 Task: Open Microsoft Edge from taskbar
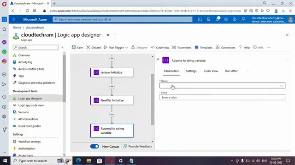78,161
